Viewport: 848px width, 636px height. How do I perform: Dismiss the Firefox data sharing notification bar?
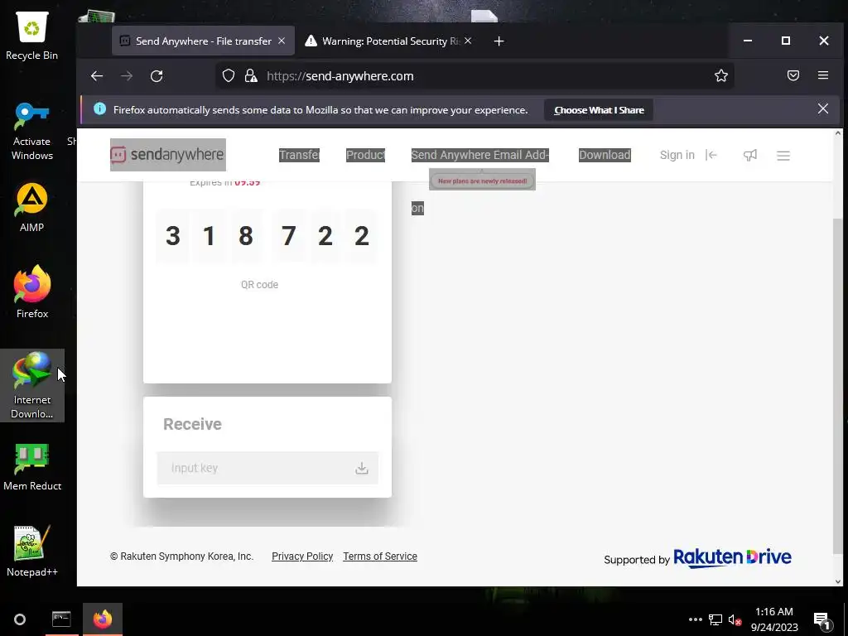(x=823, y=109)
